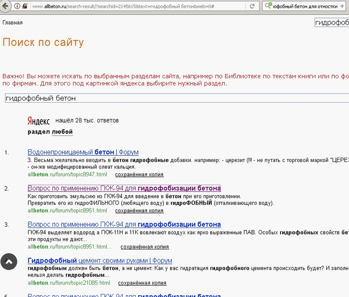This screenshot has height=297, width=349.
Task: Open saved copy for topic8947 result
Action: pos(139,174)
